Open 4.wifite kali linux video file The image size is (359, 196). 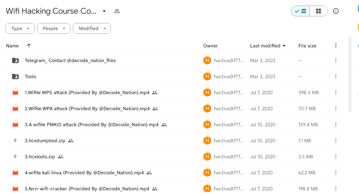point(84,173)
